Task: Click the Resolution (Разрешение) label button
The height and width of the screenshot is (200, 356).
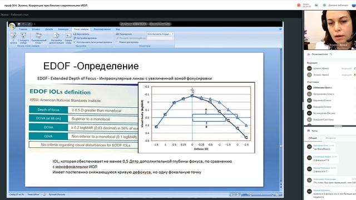Action: [124, 34]
